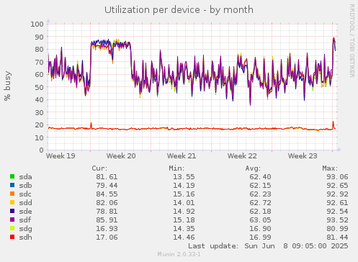The width and height of the screenshot is (358, 262).
Task: Click the 'Week 19' x-axis label
Action: (61, 156)
